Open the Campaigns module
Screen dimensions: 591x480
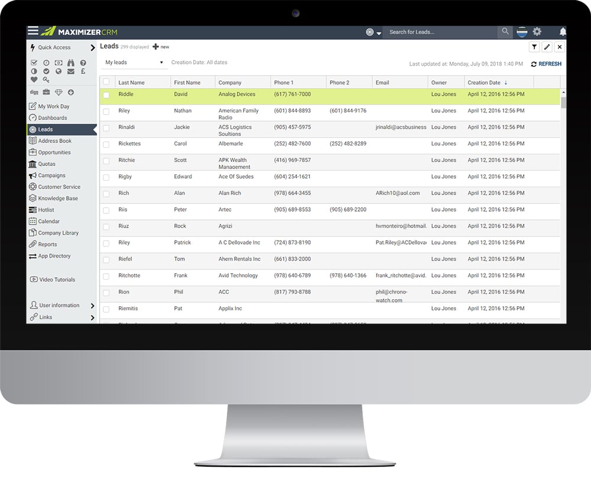tap(51, 176)
